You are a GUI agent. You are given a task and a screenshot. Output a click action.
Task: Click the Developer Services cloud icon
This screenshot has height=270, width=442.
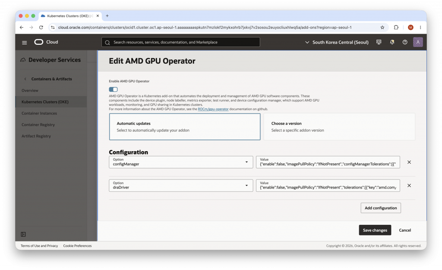[23, 60]
